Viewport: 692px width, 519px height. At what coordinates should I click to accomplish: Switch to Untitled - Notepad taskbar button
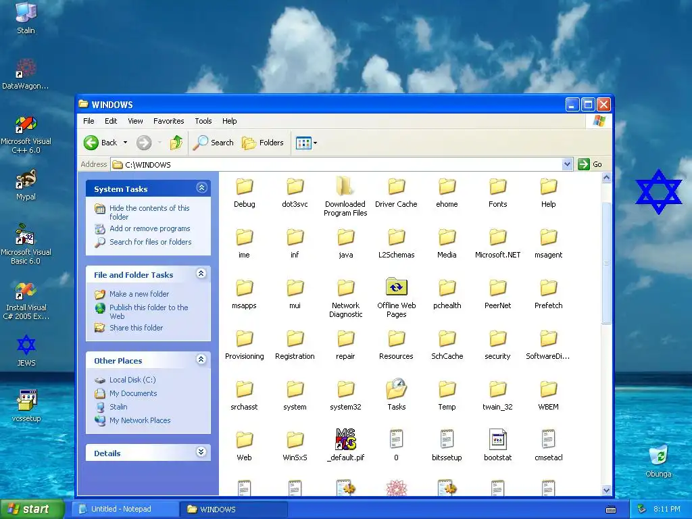pos(124,510)
